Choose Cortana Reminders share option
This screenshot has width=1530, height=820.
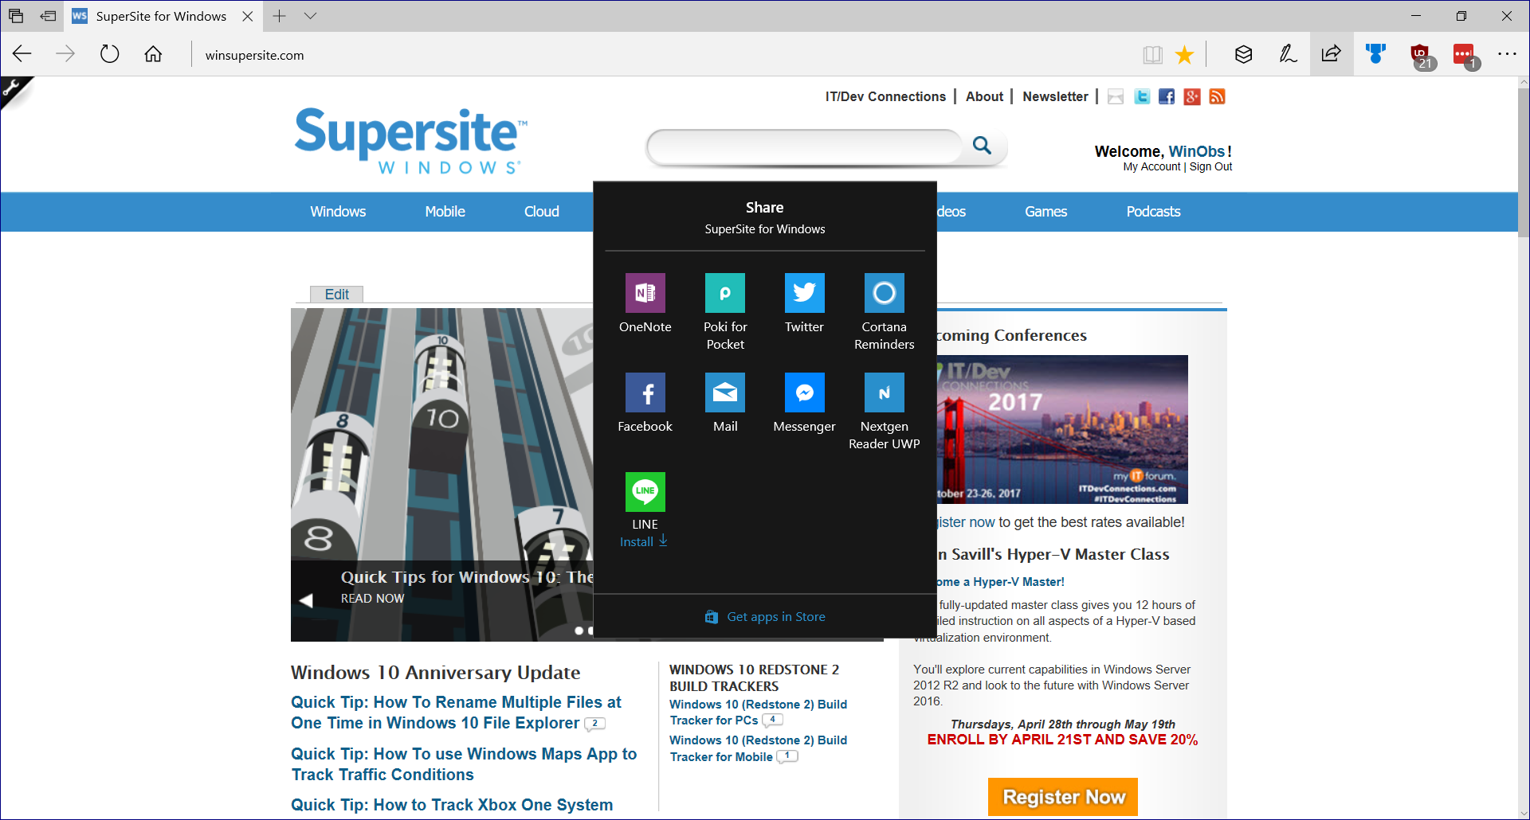tap(884, 294)
